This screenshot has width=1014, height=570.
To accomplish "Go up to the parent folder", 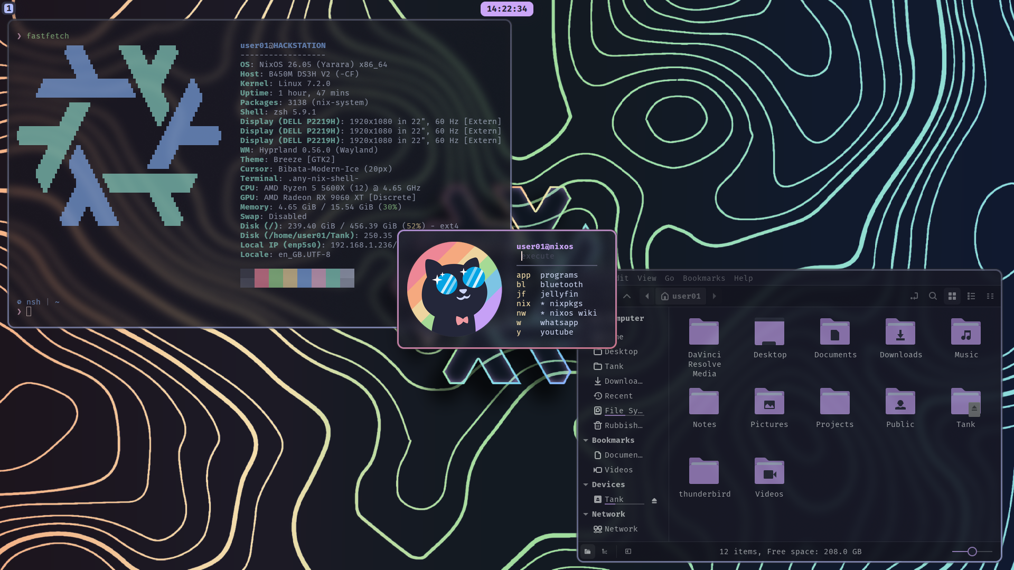I will 627,296.
